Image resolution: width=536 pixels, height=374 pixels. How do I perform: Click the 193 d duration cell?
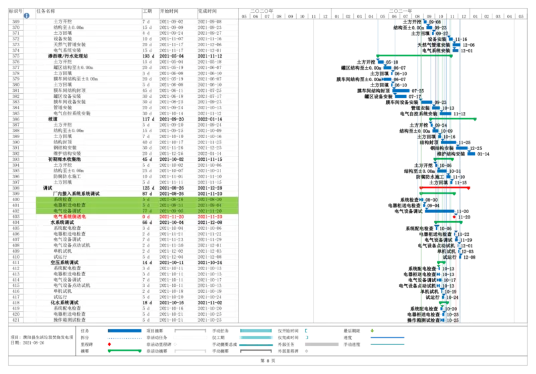[x=148, y=56]
